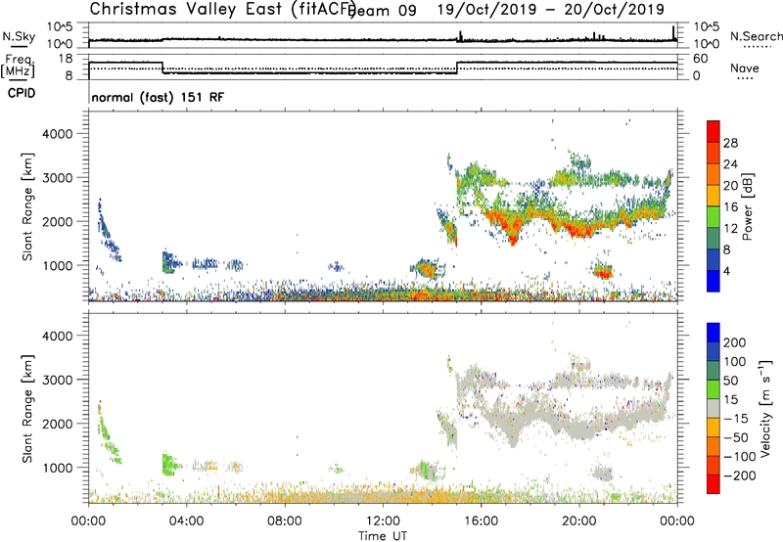Click the "4000" tick of the power panel
This screenshot has height=542, width=783.
coord(57,134)
